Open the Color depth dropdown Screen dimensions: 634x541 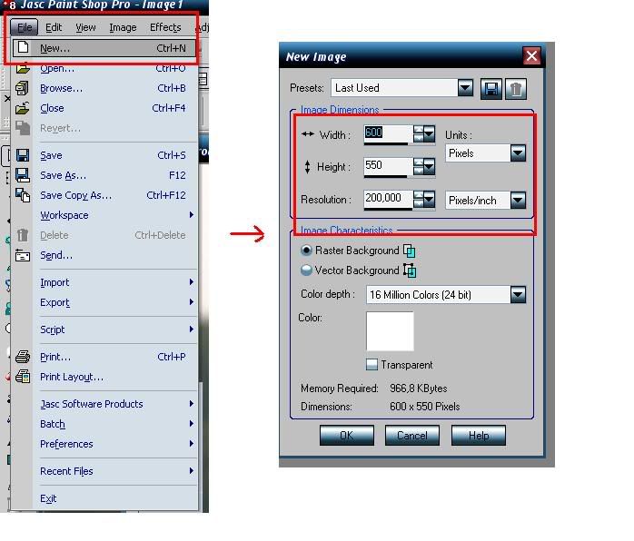518,295
